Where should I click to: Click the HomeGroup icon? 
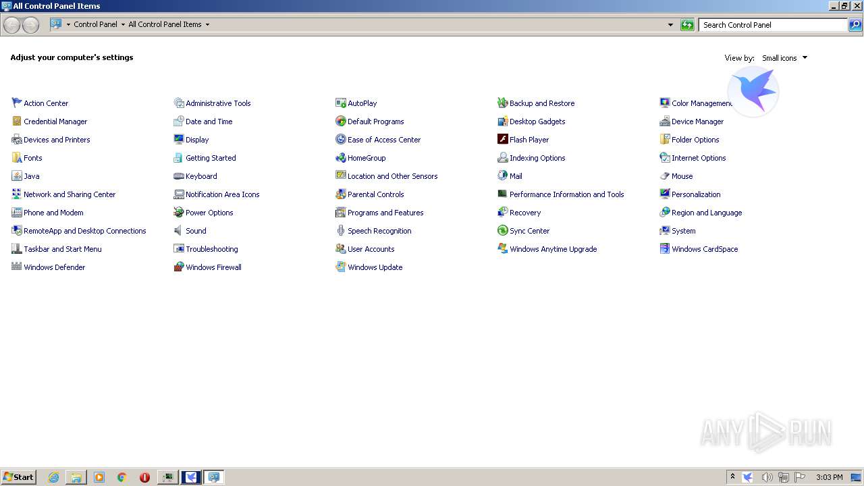pos(341,158)
